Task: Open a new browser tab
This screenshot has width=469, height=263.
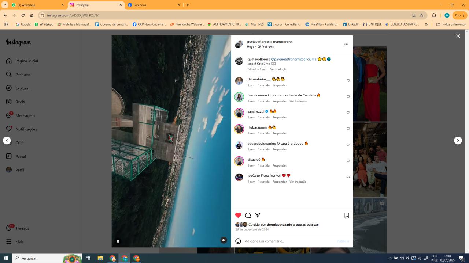Action: pos(188,5)
